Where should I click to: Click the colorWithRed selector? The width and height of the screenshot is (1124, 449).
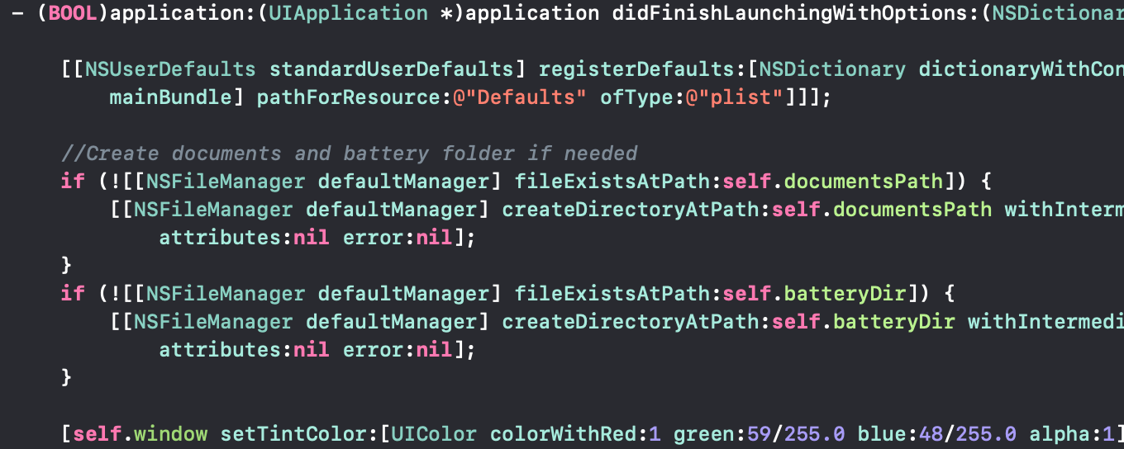tap(564, 433)
